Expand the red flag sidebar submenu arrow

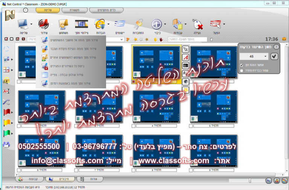(12, 112)
